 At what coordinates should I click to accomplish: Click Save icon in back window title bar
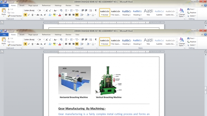(5, 2)
